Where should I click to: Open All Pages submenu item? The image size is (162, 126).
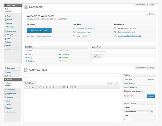coord(8,83)
